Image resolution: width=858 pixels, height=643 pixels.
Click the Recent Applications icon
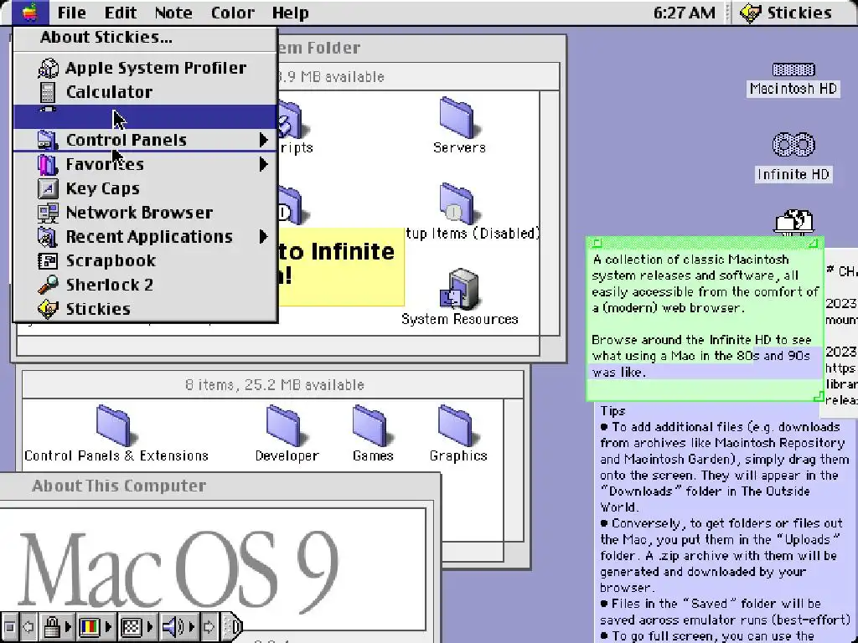(x=48, y=236)
